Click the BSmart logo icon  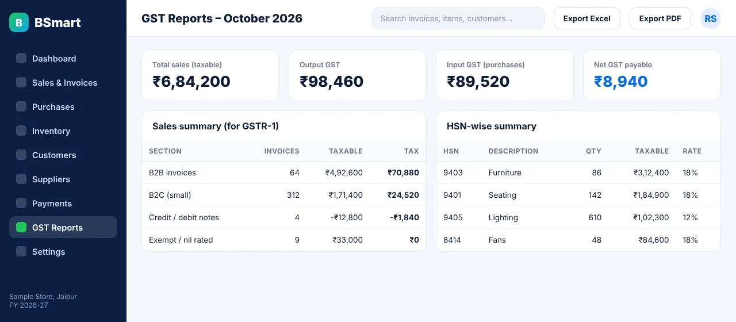(x=19, y=22)
